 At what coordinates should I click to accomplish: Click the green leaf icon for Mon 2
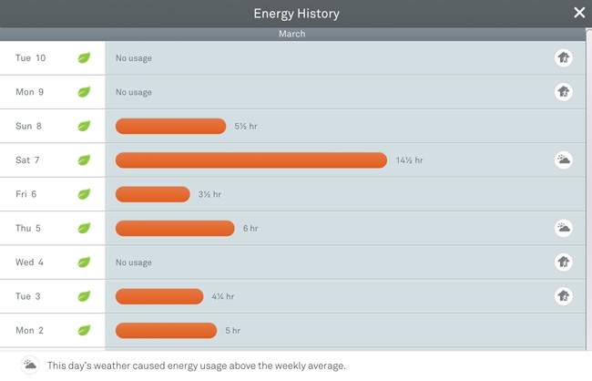(x=84, y=330)
